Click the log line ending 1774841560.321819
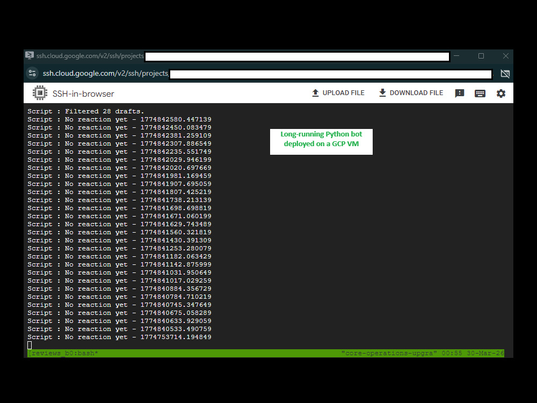Screen dimensions: 537x403 pyautogui.click(x=120, y=232)
